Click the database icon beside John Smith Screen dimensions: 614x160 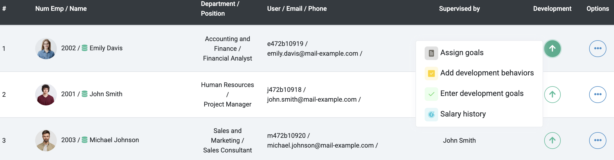tap(85, 94)
